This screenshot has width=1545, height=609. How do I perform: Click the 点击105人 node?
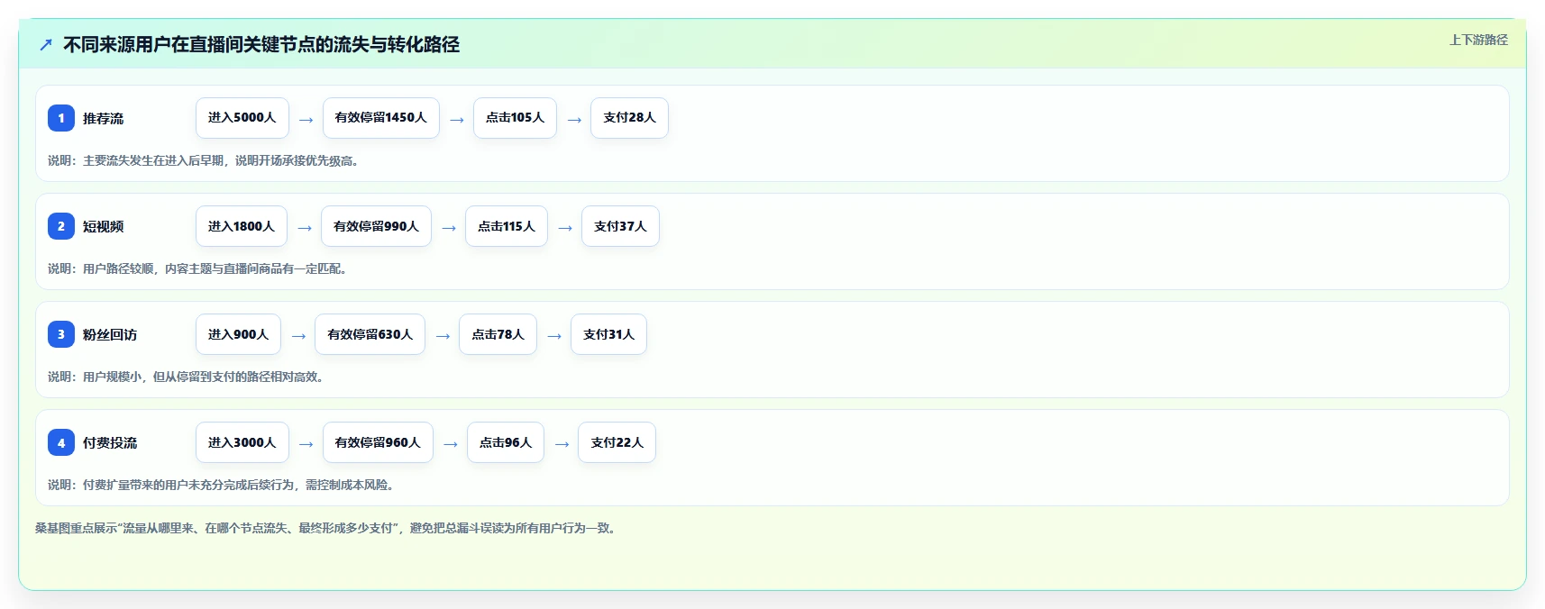coord(515,118)
